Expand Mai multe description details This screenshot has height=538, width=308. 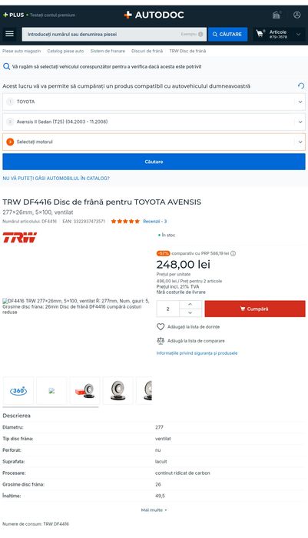pos(154,510)
